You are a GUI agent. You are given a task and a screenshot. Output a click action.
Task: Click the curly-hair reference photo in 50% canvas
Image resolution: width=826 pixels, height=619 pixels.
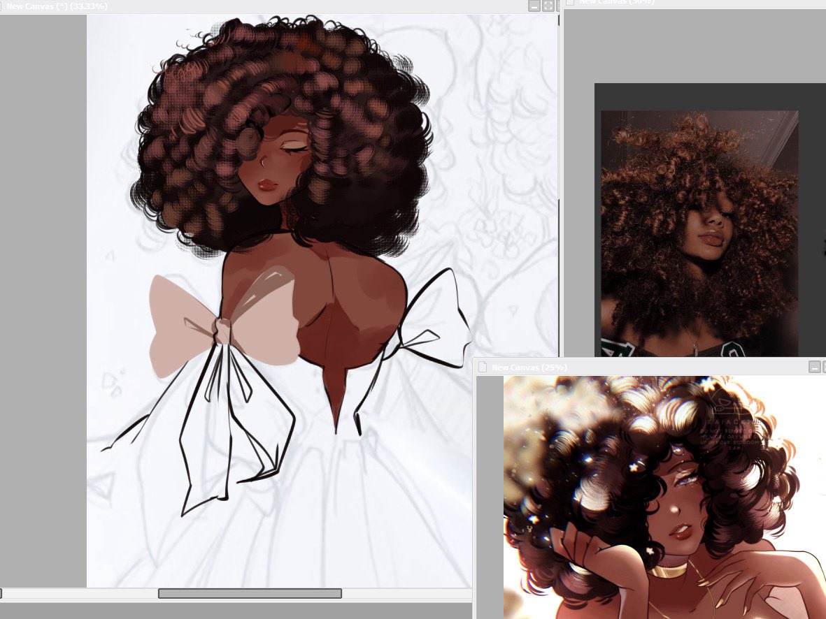(x=699, y=233)
